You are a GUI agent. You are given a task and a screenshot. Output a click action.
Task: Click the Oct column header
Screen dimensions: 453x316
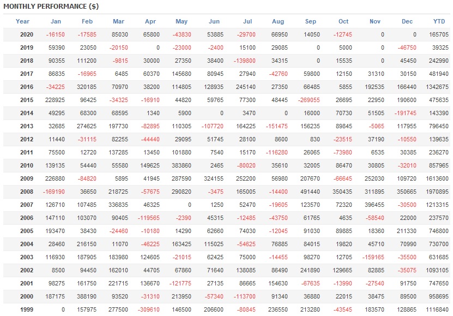(343, 21)
